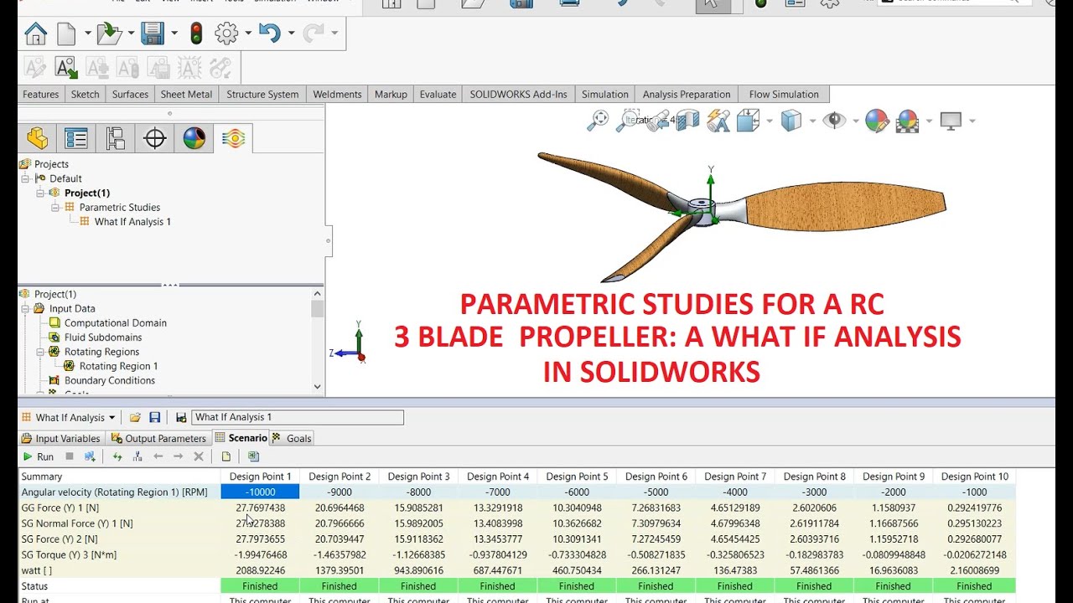Select Boundary Conditions in tree
Viewport: 1073px width, 603px height.
pyautogui.click(x=110, y=380)
